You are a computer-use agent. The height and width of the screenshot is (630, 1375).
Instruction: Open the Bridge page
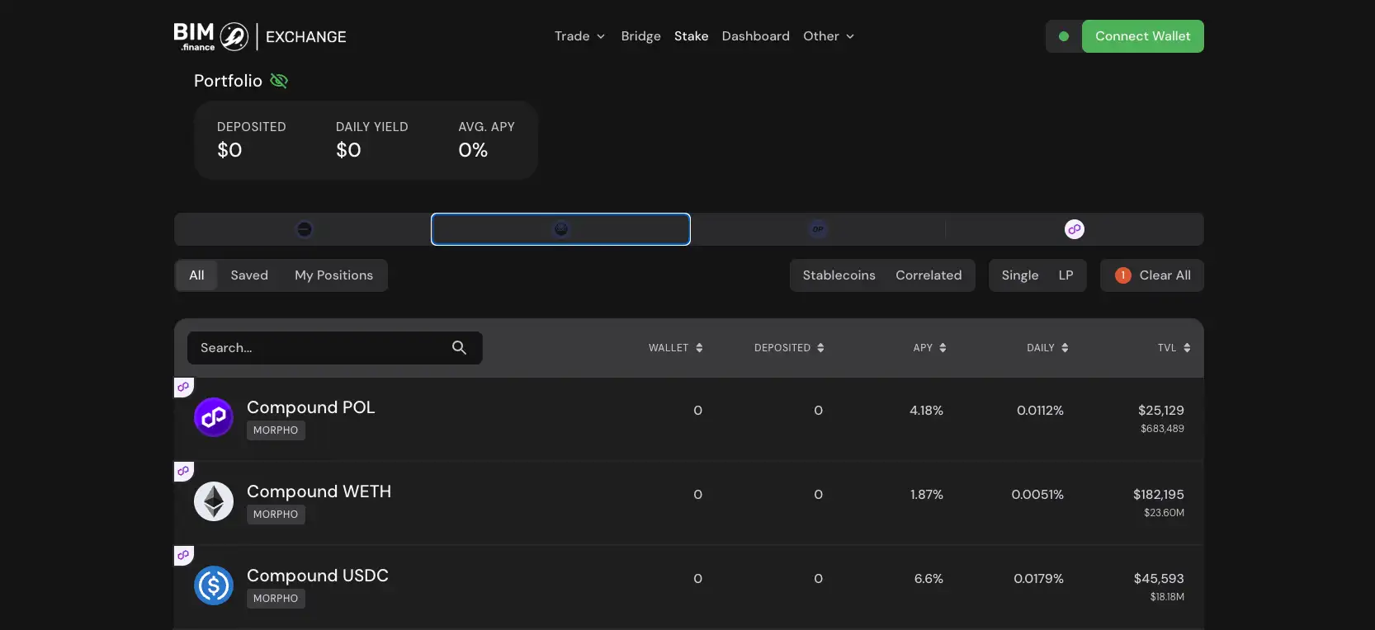pyautogui.click(x=640, y=36)
